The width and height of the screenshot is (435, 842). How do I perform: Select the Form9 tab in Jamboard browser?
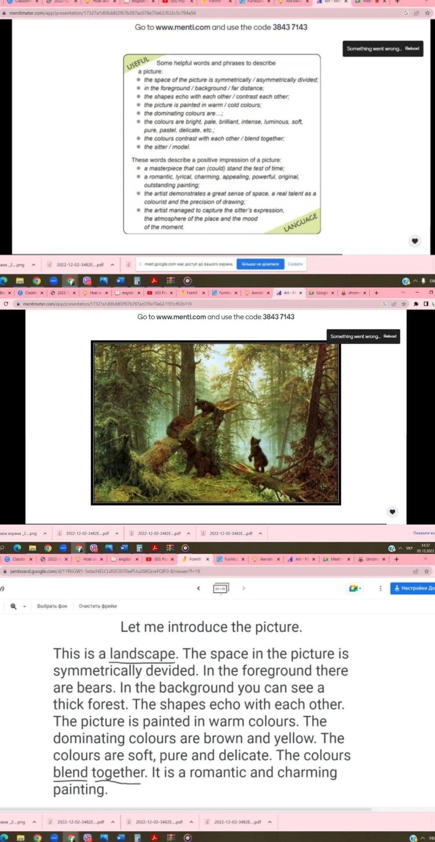195,559
